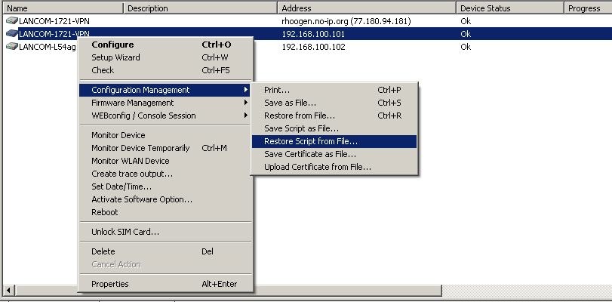Select Save as File option
The image size is (612, 302).
(x=290, y=103)
